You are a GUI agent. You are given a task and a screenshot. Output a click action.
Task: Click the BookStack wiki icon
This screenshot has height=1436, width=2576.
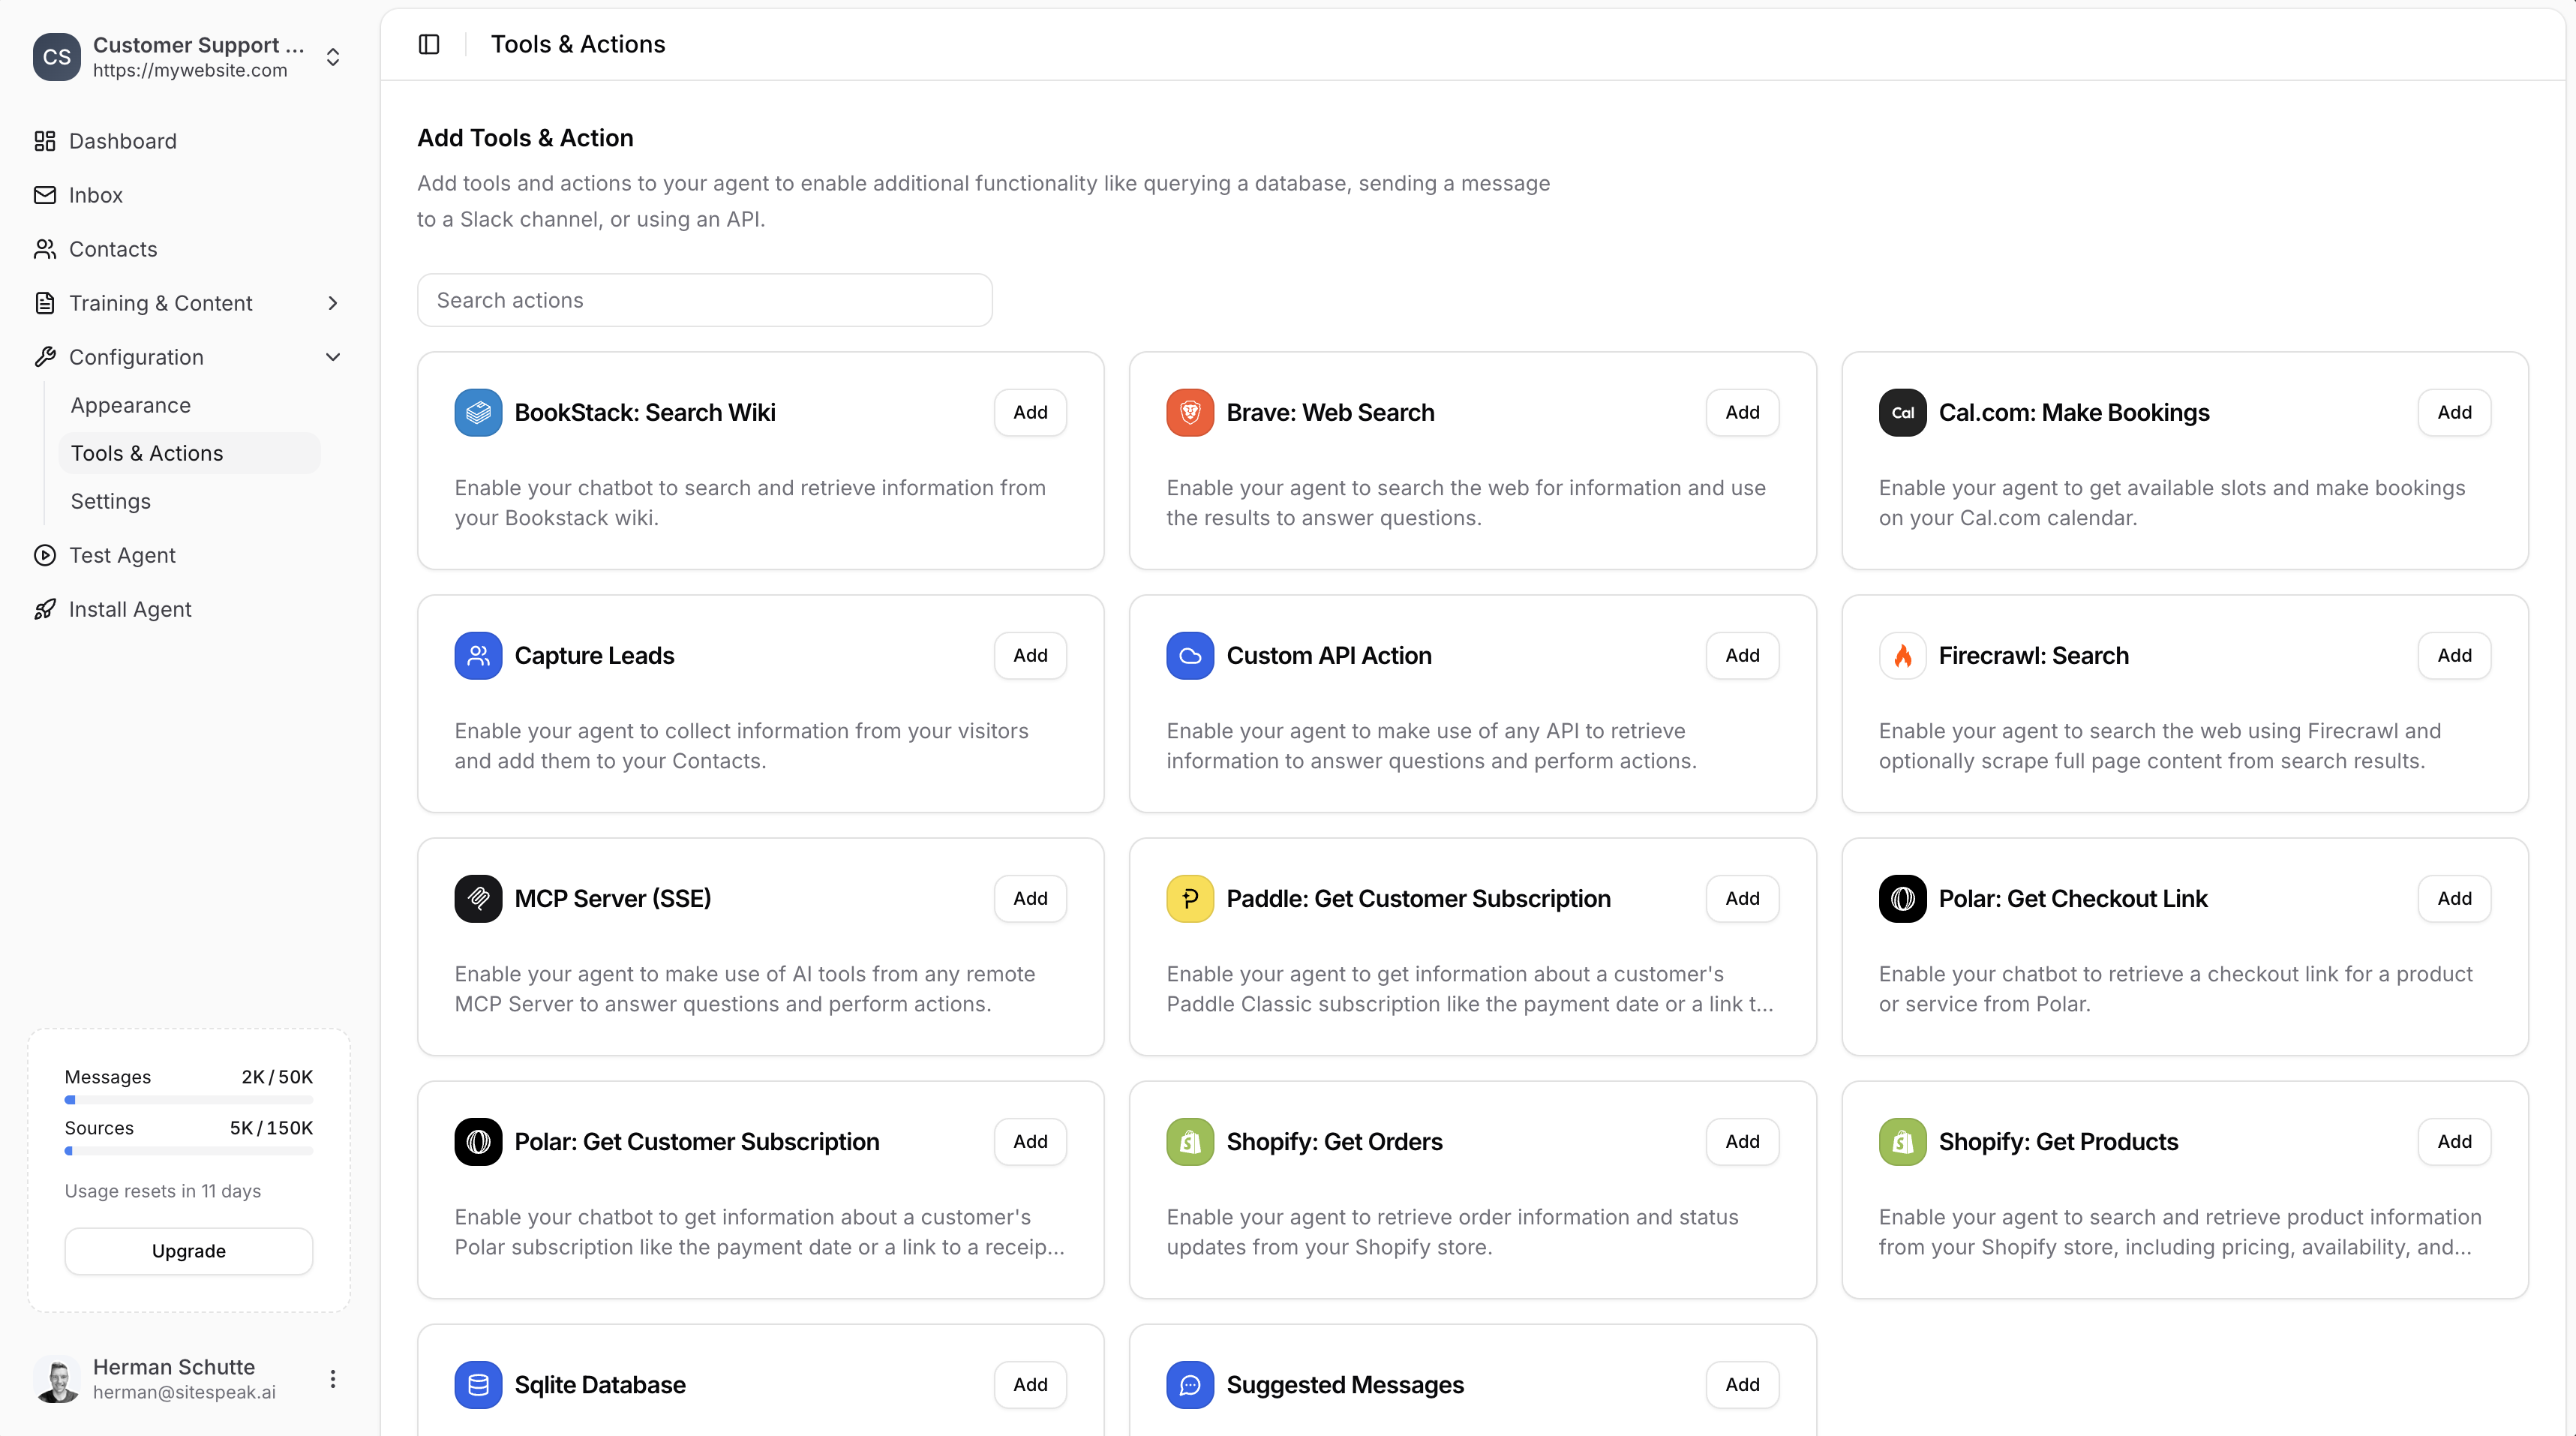coord(478,411)
